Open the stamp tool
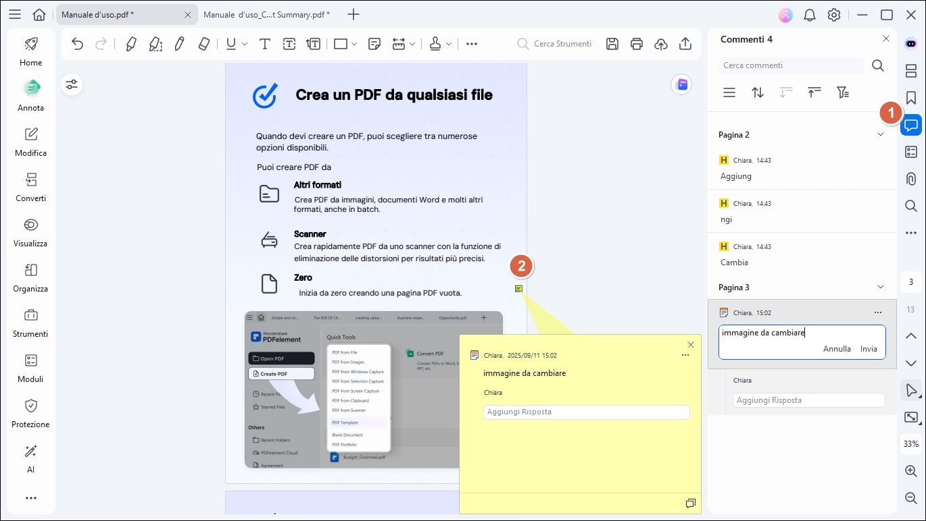The image size is (926, 521). coord(435,44)
